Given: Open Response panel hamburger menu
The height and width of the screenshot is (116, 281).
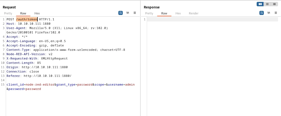Looking at the screenshot, I should click(276, 13).
